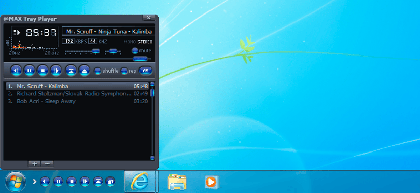Click the taskbar toolbar next track button
Viewport: 420px width, 193px height.
pos(85,182)
